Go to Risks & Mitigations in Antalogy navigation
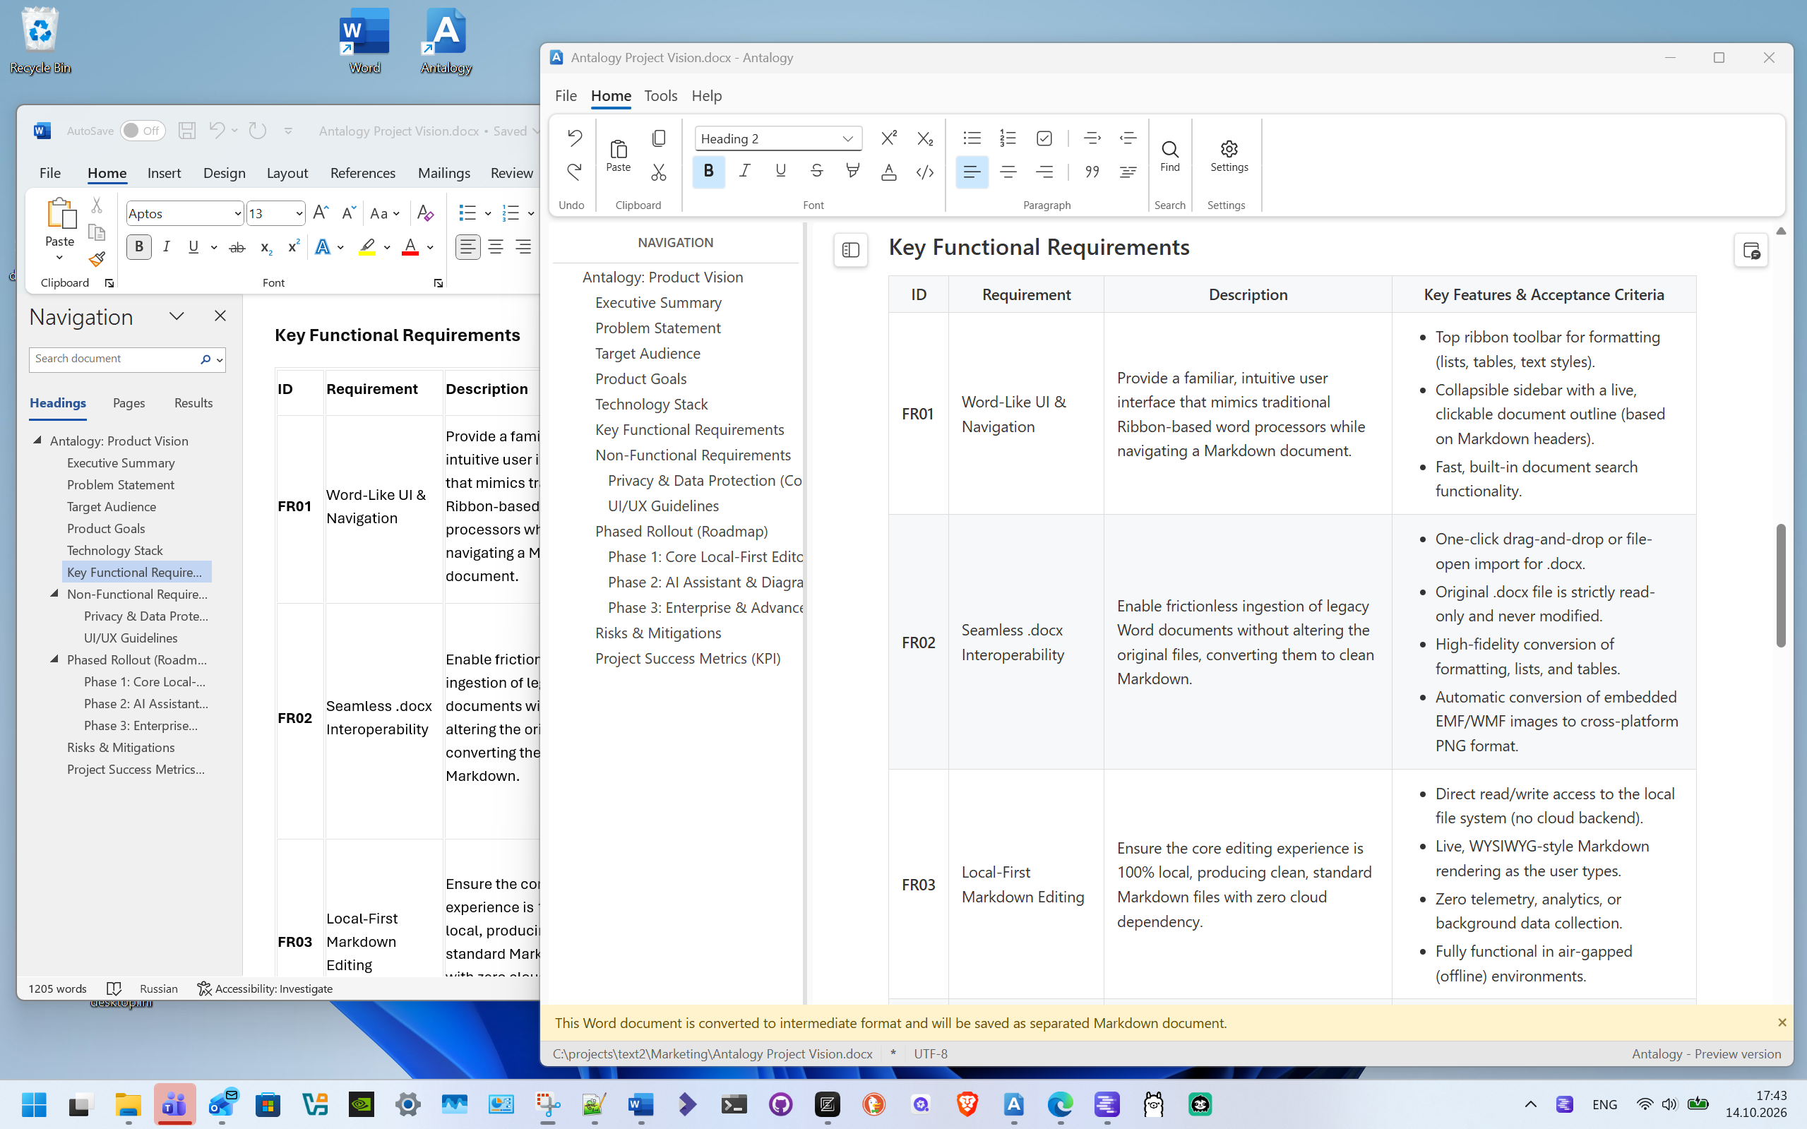The height and width of the screenshot is (1129, 1807). click(x=658, y=633)
